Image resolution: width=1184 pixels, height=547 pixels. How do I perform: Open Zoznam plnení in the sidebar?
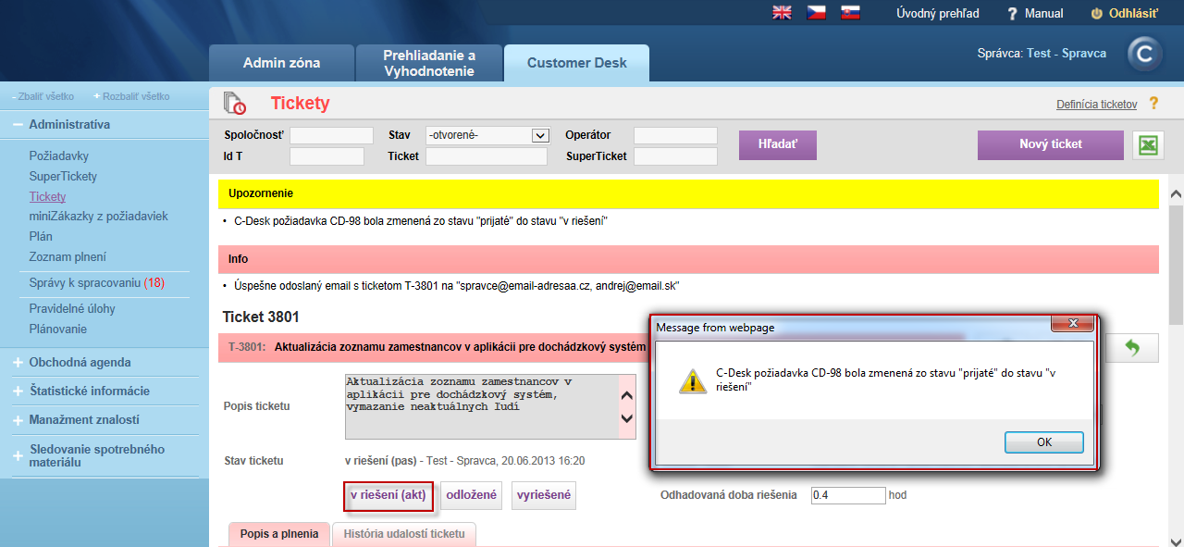pos(68,257)
